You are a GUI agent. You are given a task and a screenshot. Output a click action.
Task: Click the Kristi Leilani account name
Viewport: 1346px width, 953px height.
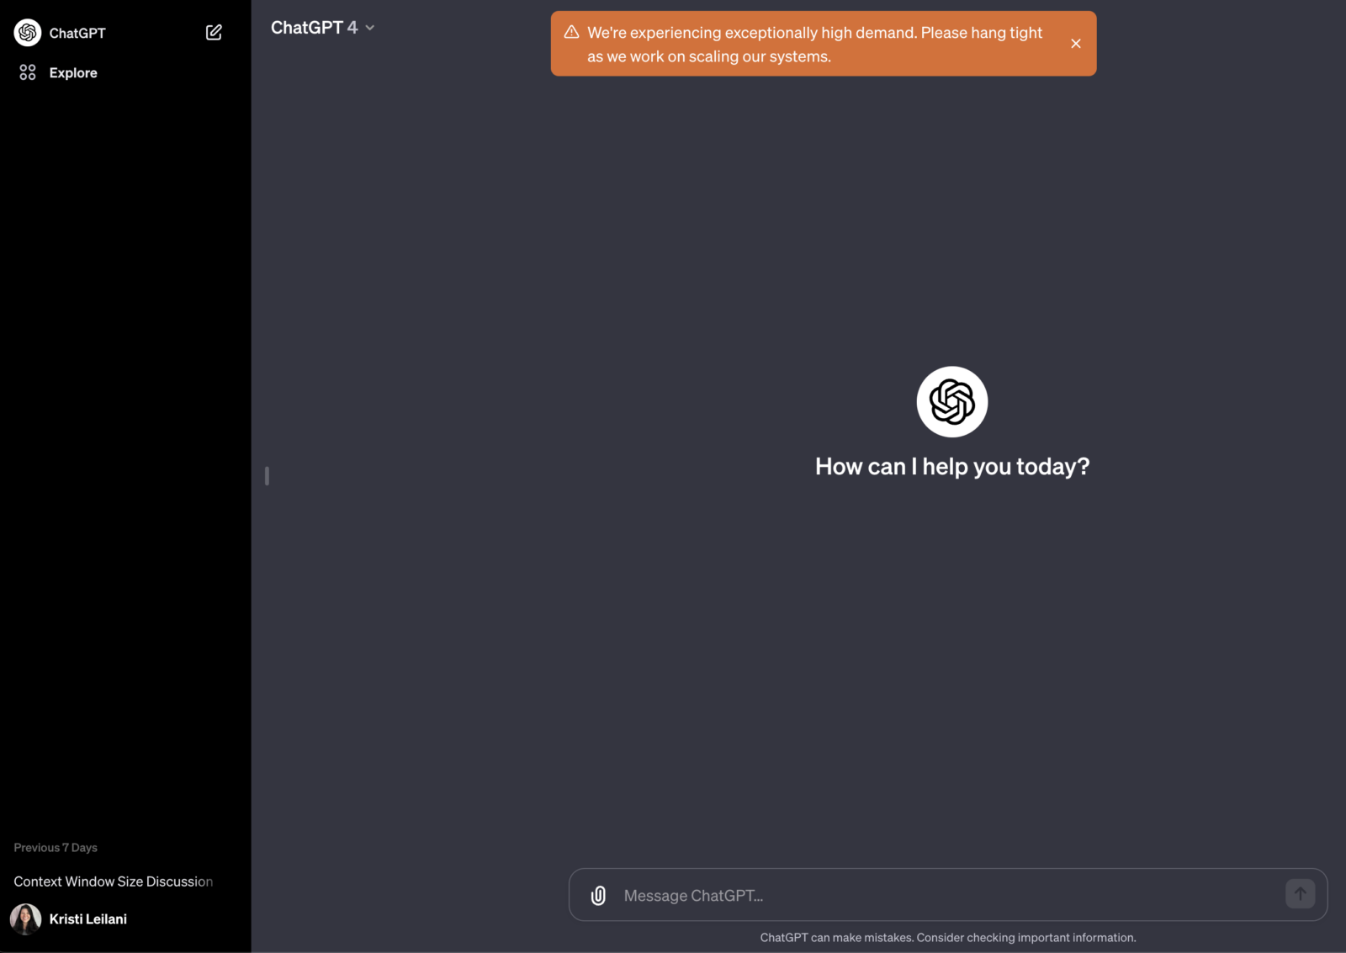(x=87, y=919)
